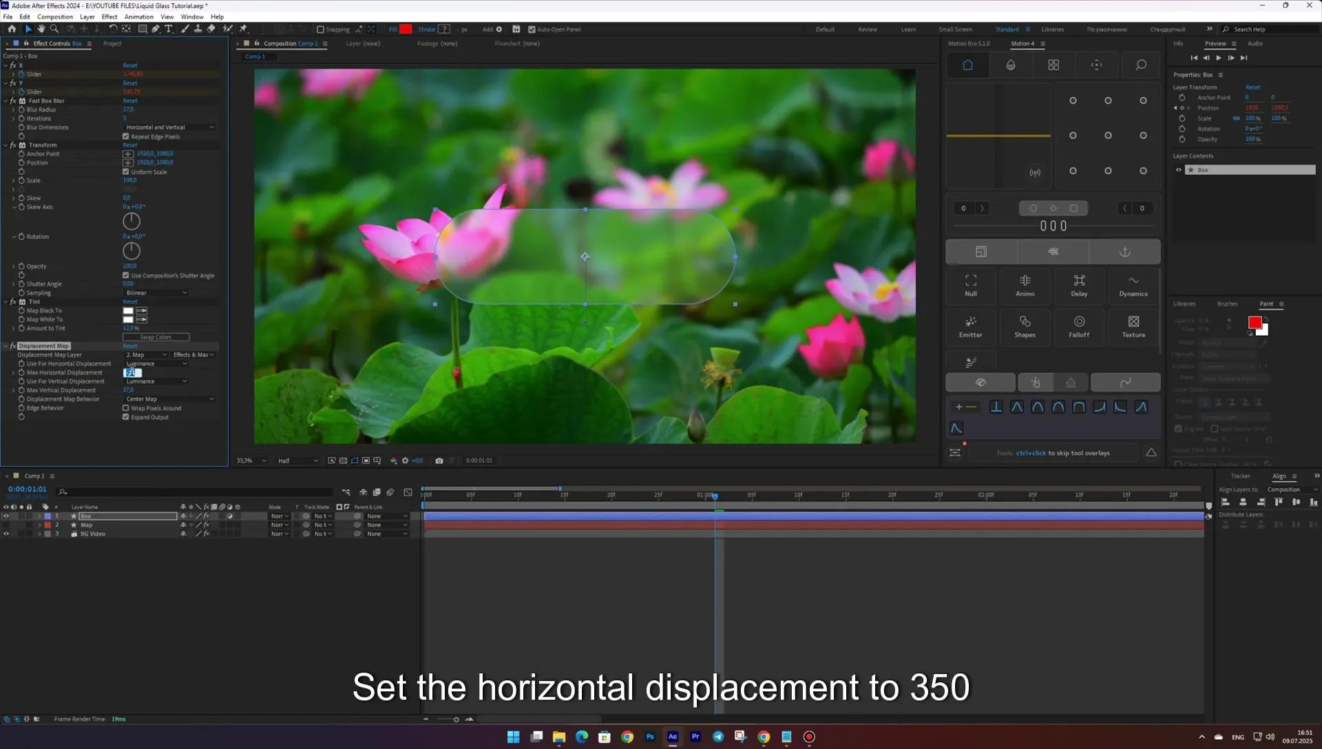Switch to the Audio panel tab
The height and width of the screenshot is (749, 1322).
pos(1255,43)
